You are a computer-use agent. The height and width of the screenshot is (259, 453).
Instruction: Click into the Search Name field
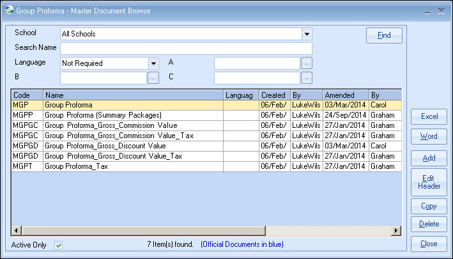click(186, 49)
